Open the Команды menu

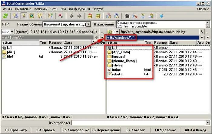(x=41, y=9)
